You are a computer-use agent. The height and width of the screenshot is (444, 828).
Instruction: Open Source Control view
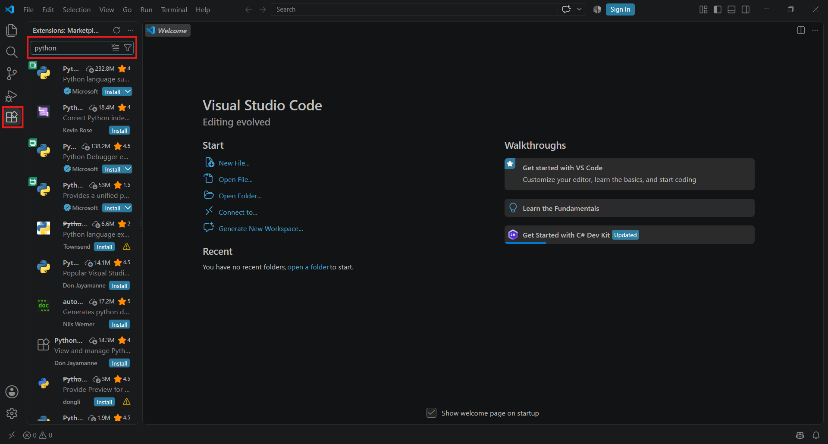pos(12,74)
